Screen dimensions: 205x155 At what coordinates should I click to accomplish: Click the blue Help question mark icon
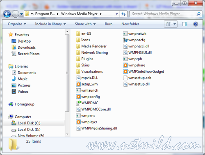(196, 24)
